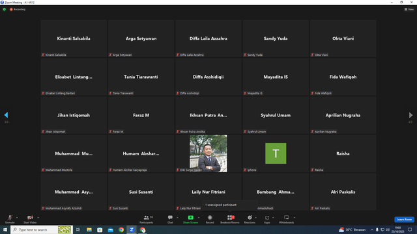Click the green Share Screen icon

[190, 218]
